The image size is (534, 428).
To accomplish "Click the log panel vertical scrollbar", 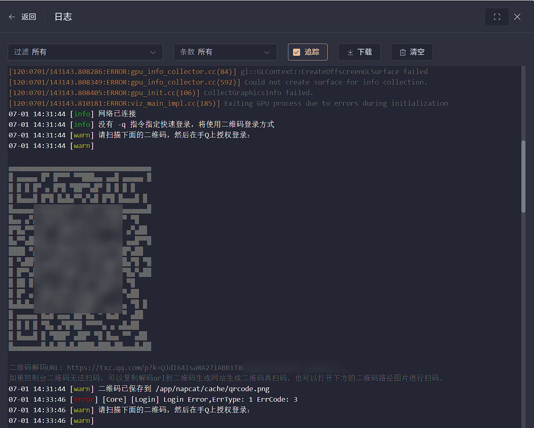I will tap(523, 176).
